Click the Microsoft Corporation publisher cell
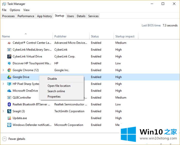Viewport: 180px width, 145px height. [69, 125]
